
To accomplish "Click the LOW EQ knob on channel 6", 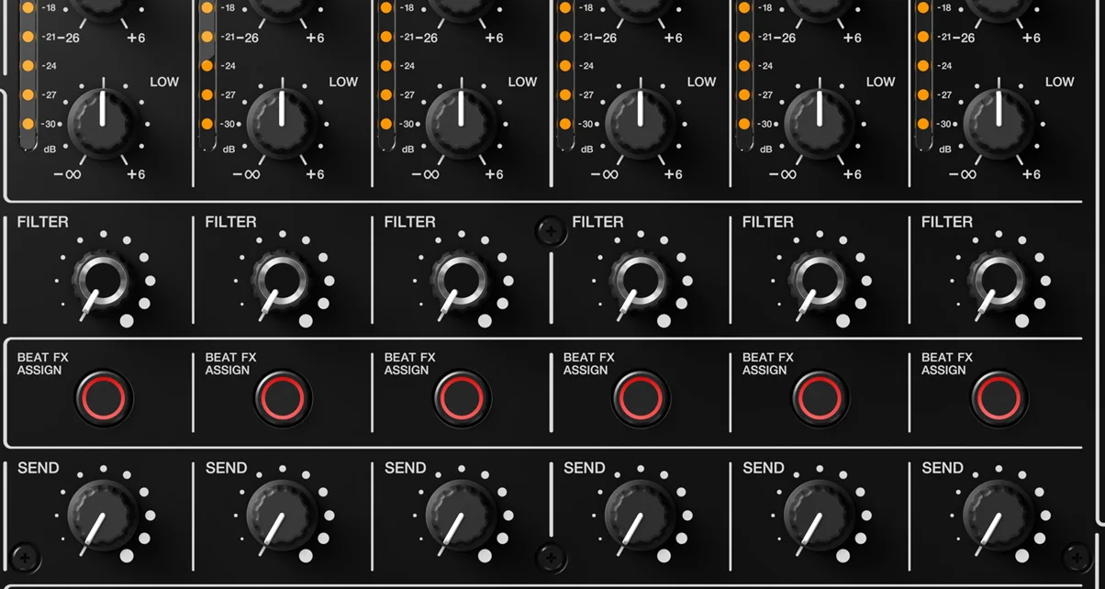I will tap(998, 123).
